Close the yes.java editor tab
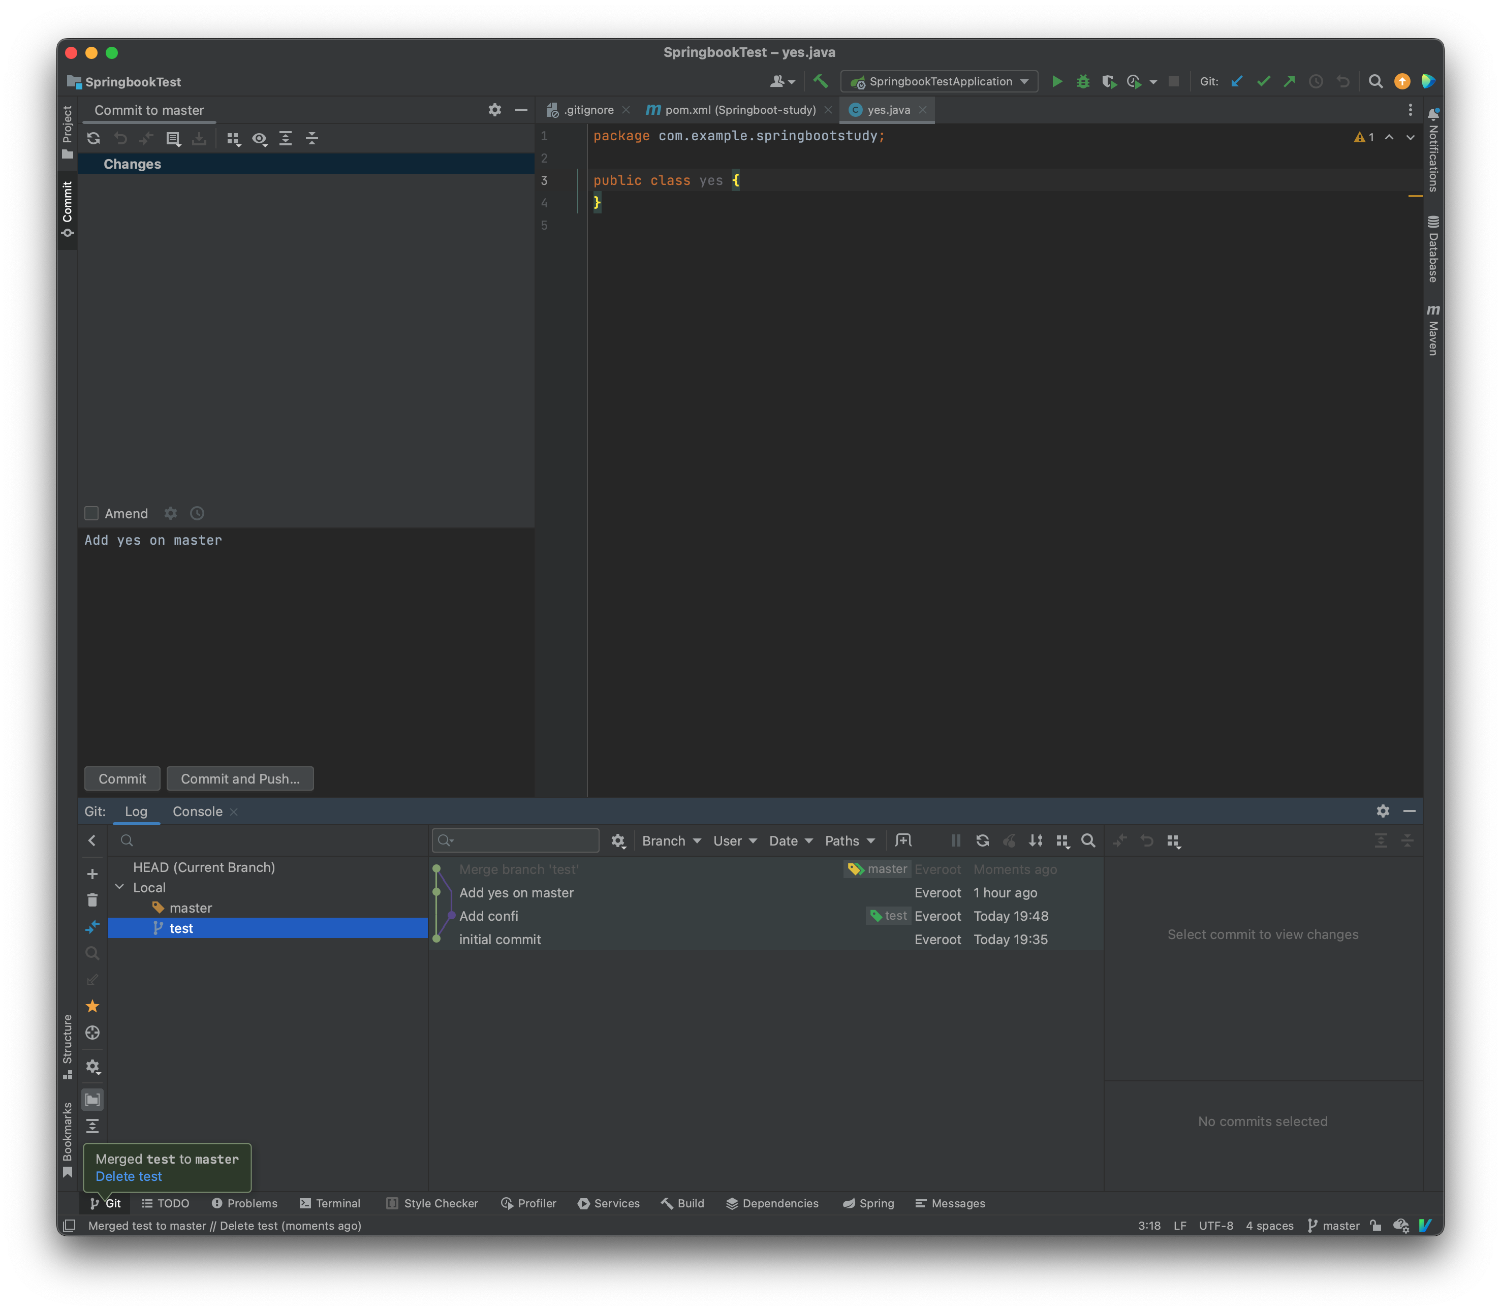Image resolution: width=1501 pixels, height=1311 pixels. (x=923, y=110)
